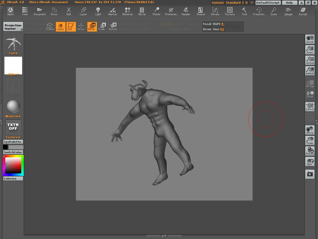The height and width of the screenshot is (239, 318).
Task: Expand the Tool selector with the figure thumbnail
Action: click(13, 46)
